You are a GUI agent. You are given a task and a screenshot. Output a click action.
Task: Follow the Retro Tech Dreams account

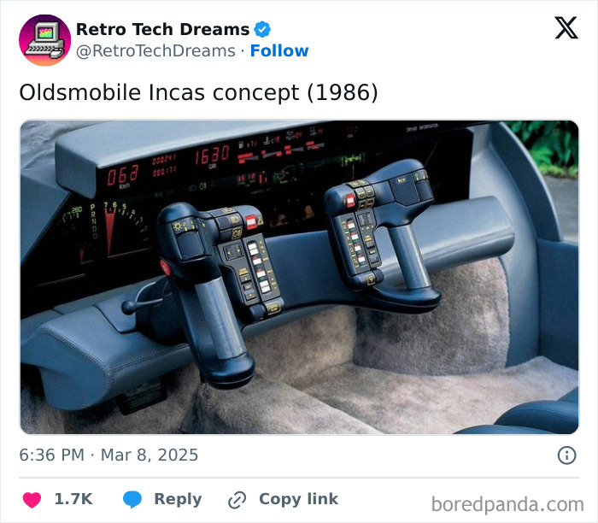click(279, 50)
